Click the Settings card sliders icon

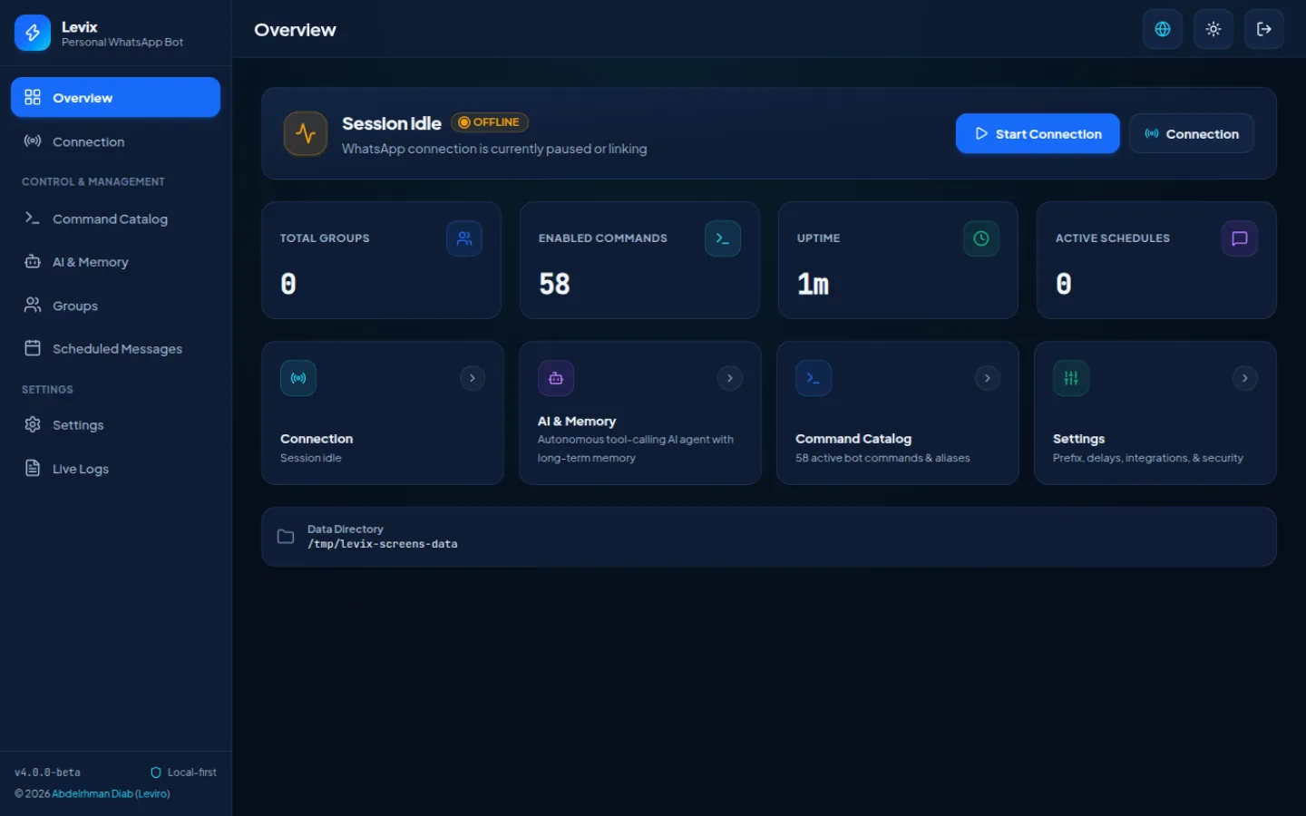1071,378
